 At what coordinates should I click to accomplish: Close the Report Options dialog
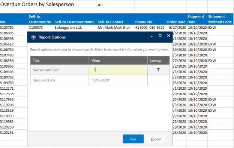[x=168, y=36]
